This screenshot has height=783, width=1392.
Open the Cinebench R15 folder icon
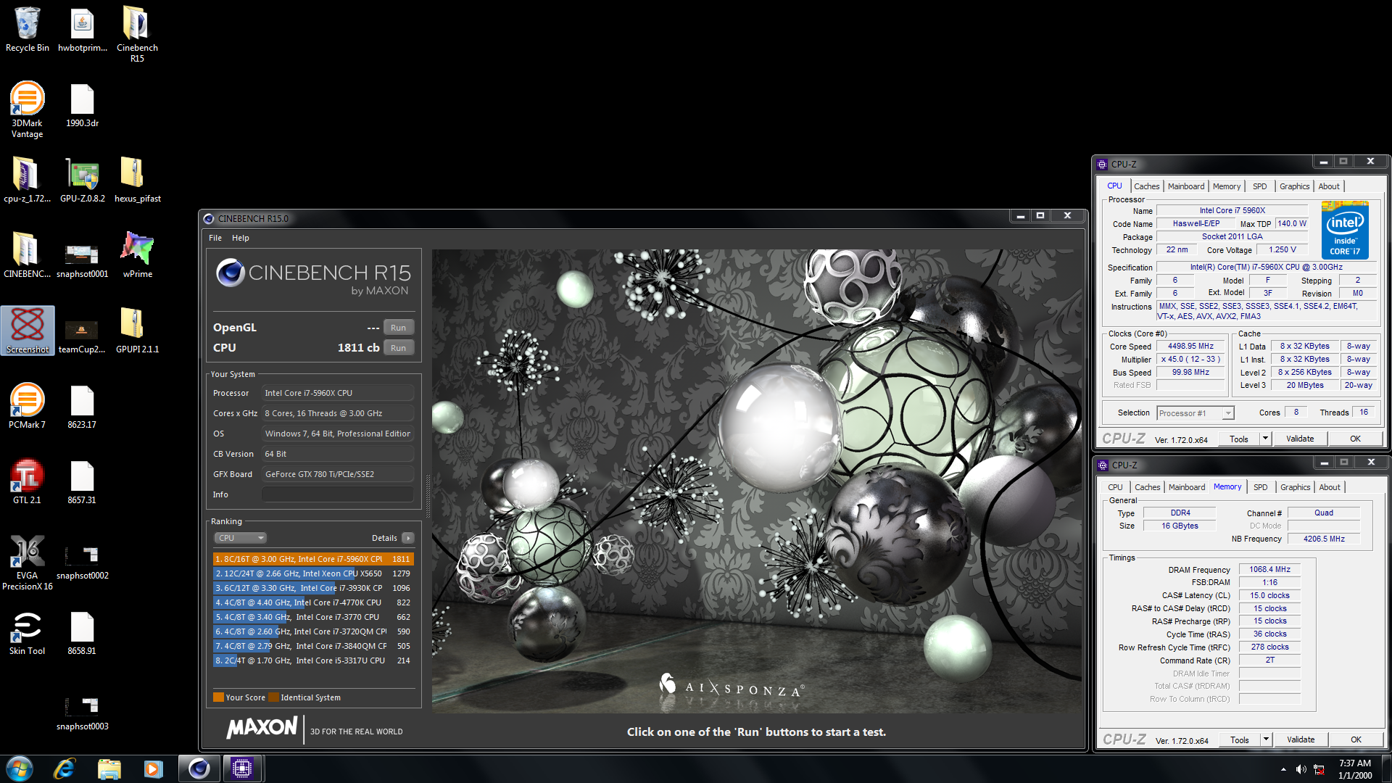pyautogui.click(x=137, y=34)
